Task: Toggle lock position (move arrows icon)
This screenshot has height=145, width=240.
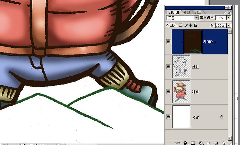Action: click(x=190, y=25)
